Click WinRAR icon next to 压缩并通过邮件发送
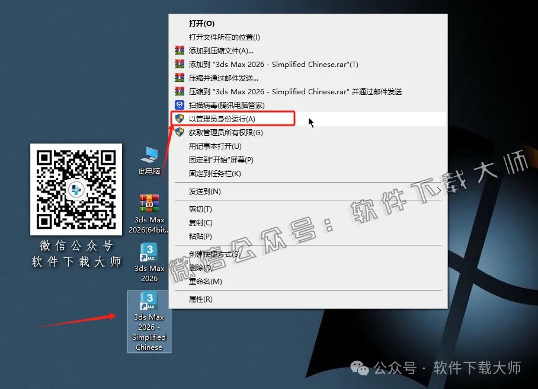The height and width of the screenshot is (389, 538). (x=180, y=78)
